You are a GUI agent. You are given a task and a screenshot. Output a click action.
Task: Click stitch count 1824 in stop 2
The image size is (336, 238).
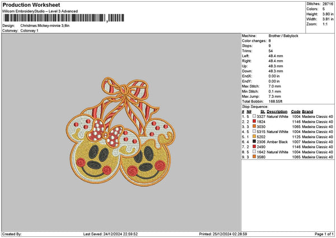(261, 122)
